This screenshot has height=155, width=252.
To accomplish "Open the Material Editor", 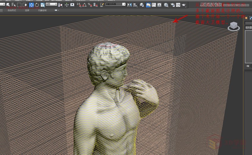I will pos(166,5).
